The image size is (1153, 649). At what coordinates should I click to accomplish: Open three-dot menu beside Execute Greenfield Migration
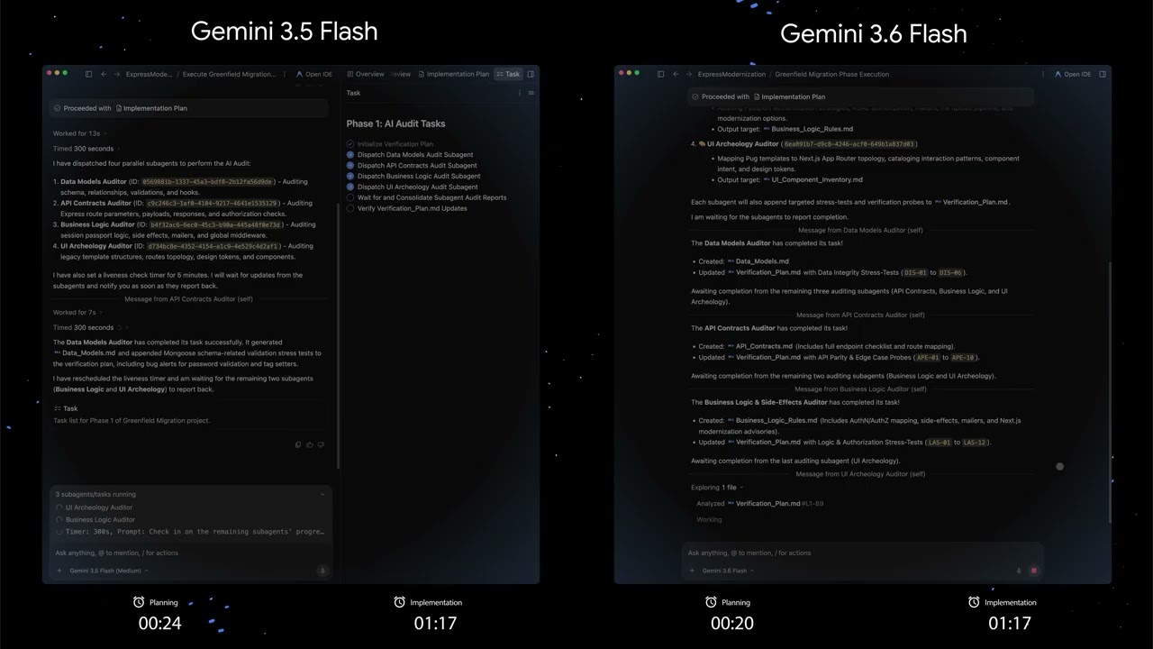(285, 74)
